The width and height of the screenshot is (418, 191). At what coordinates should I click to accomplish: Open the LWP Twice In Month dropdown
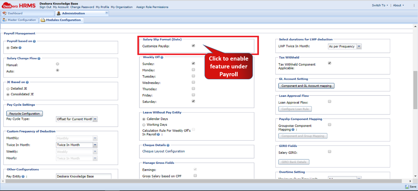(x=358, y=46)
